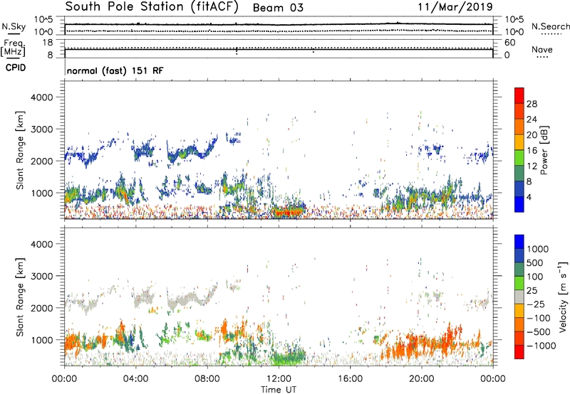
Task: Select the 'normal (fast) 151 RF' text
Action: pos(115,70)
